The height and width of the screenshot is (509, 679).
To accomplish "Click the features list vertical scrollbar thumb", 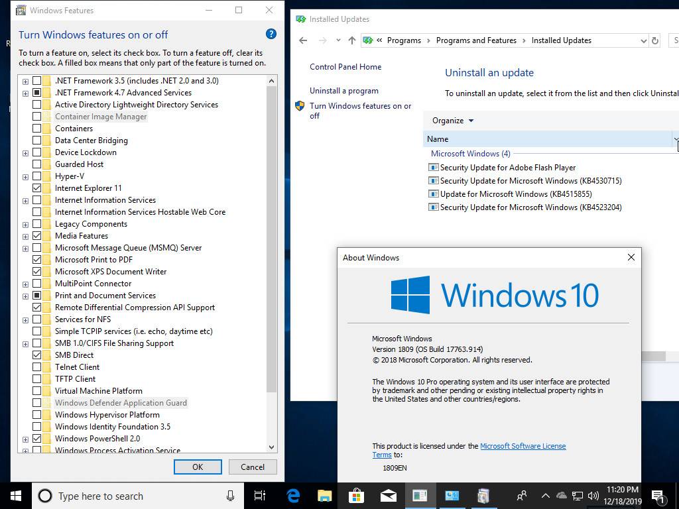I will 271,239.
